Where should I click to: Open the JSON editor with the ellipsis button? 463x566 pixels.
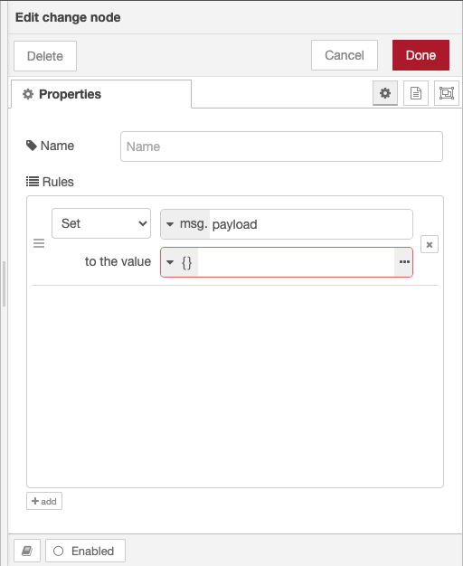pyautogui.click(x=404, y=262)
